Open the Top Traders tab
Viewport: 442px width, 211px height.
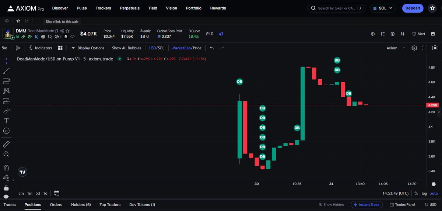pyautogui.click(x=110, y=204)
